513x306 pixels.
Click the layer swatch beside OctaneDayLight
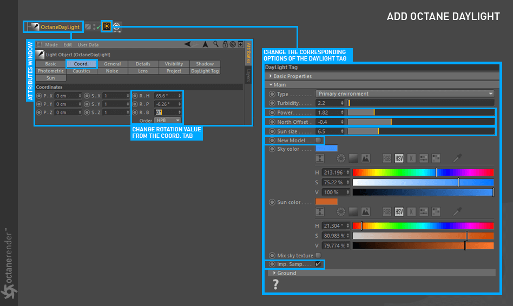(88, 27)
